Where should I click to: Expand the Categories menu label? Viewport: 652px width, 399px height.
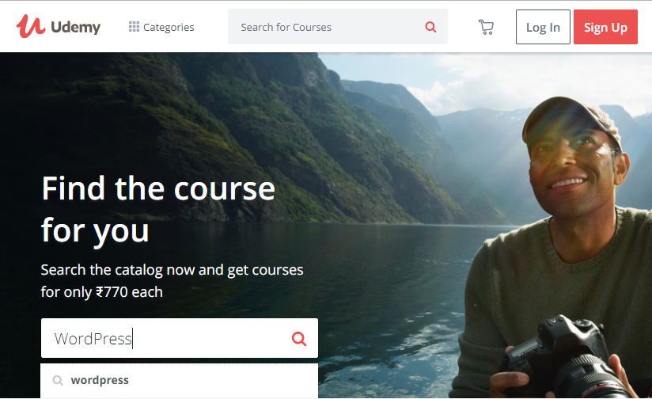coord(169,27)
